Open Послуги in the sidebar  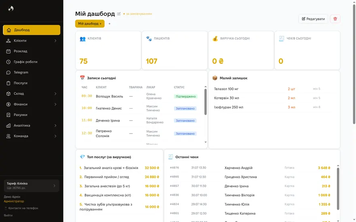click(x=32, y=83)
